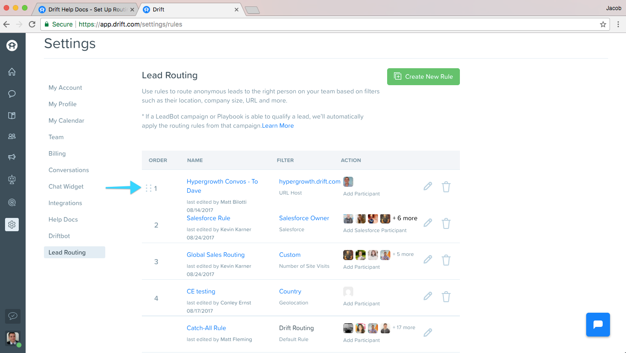Open Campaigns megaphone icon in sidebar

click(x=12, y=157)
